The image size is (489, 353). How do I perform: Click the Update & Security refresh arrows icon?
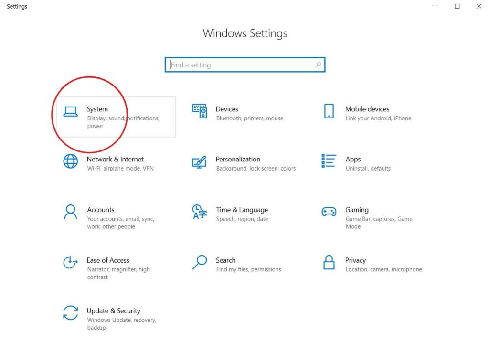click(x=71, y=313)
